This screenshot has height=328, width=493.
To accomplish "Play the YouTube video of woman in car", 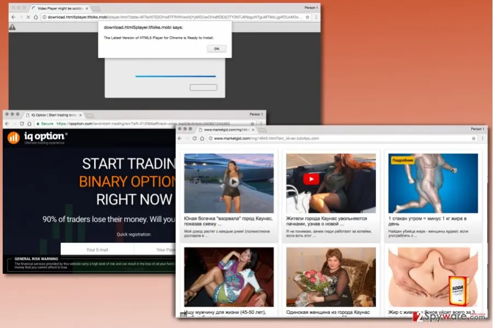I will click(x=311, y=179).
